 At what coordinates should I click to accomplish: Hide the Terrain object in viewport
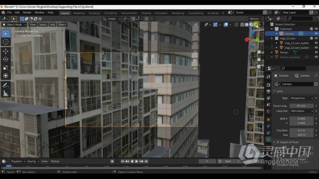tap(316, 52)
